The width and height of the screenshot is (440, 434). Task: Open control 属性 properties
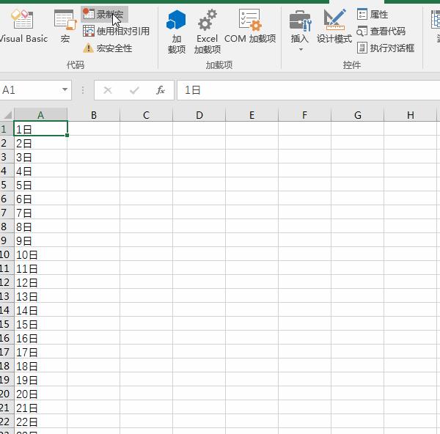click(x=373, y=14)
